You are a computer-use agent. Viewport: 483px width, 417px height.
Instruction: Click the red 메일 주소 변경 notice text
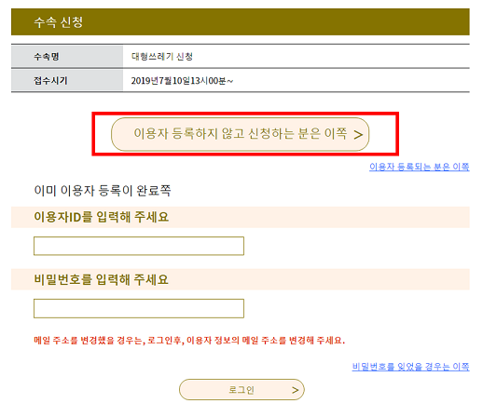(189, 341)
